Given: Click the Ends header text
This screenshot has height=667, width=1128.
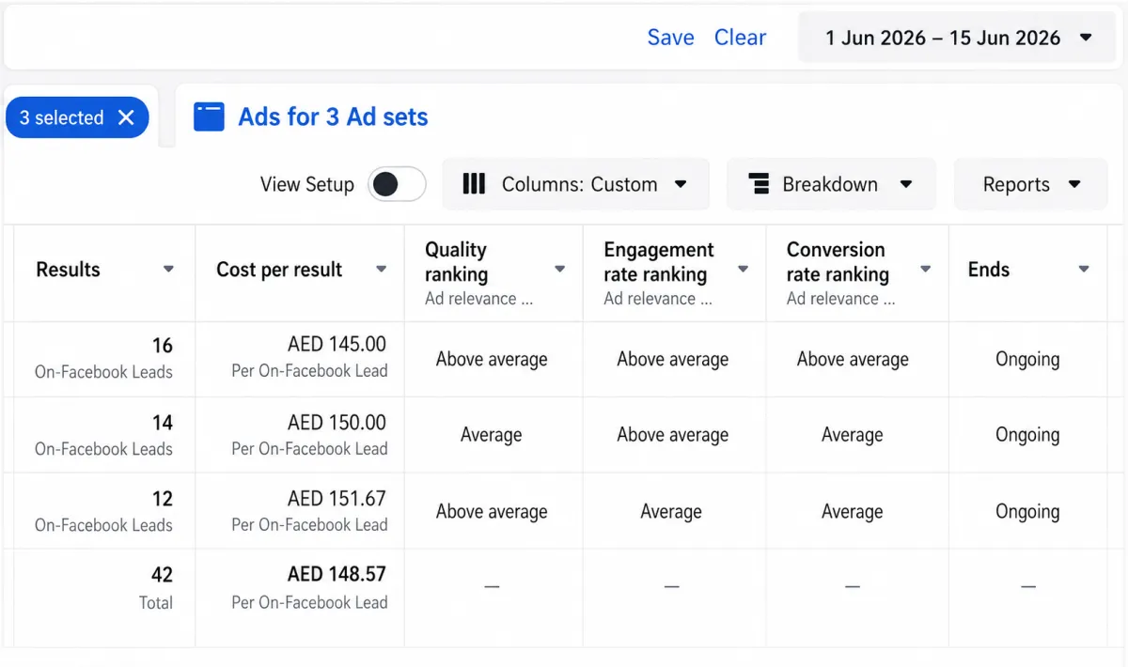Looking at the screenshot, I should [x=989, y=270].
